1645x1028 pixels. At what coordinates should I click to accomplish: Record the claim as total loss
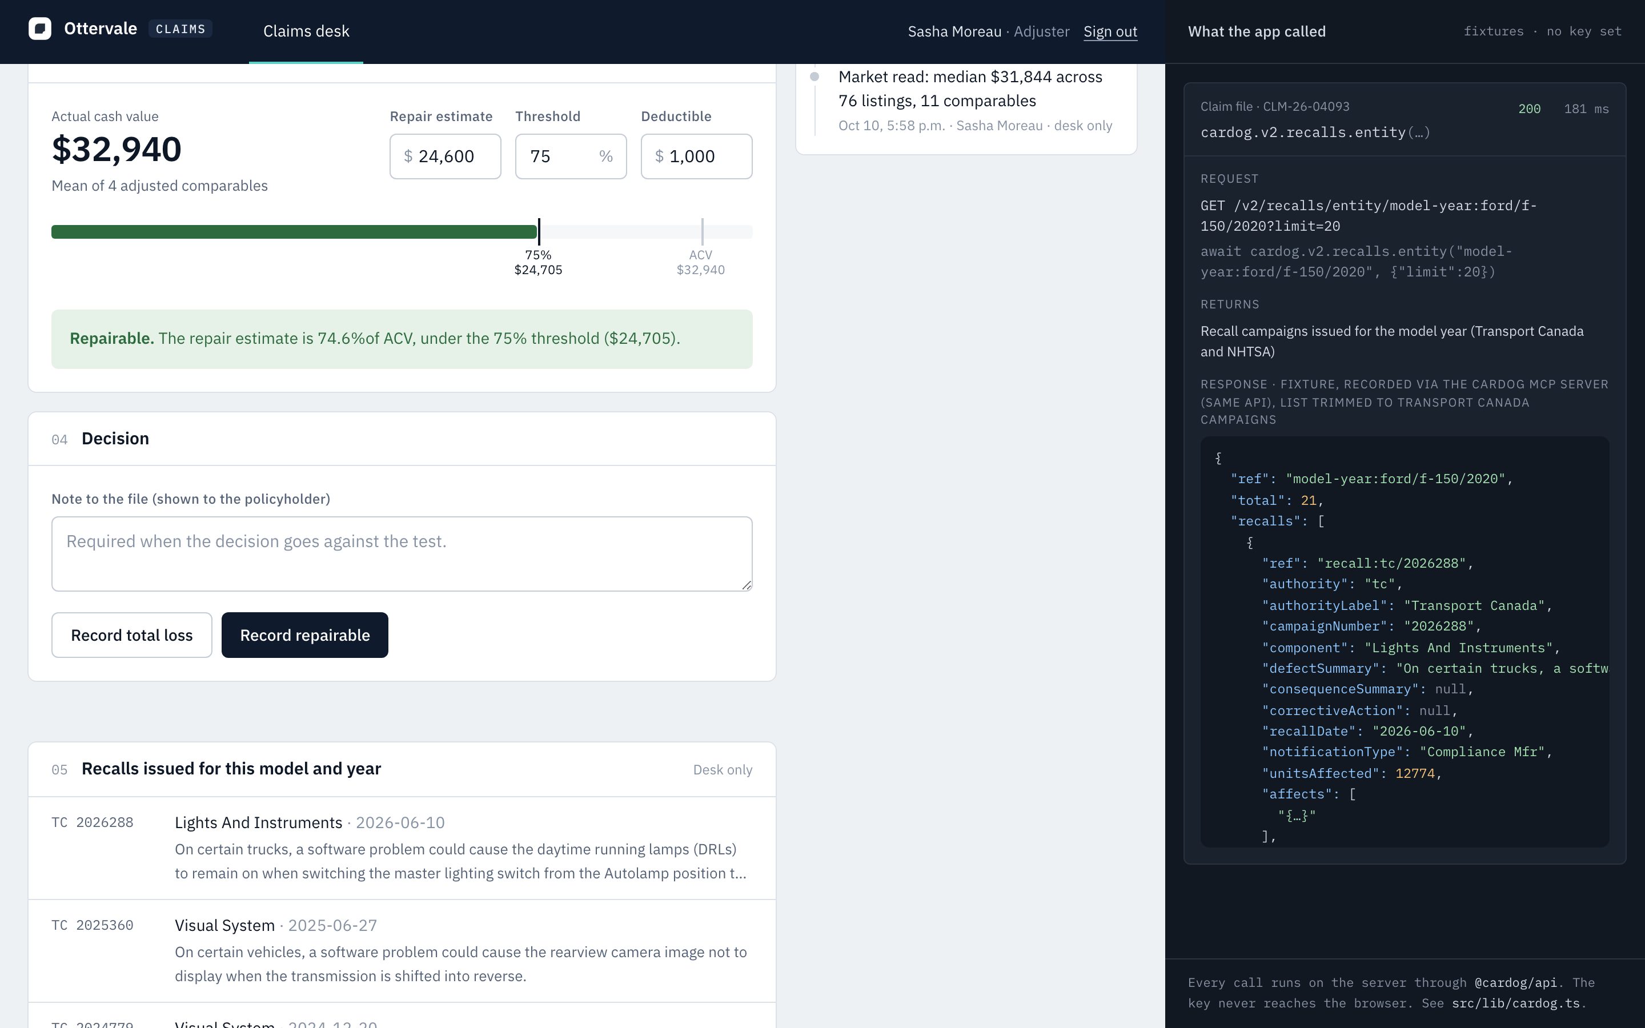pyautogui.click(x=132, y=635)
